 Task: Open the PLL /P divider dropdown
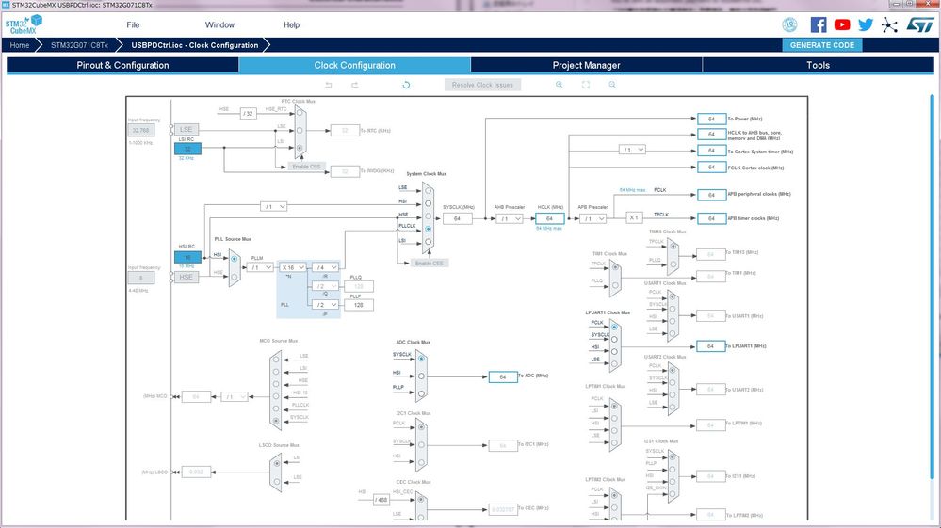[x=325, y=304]
